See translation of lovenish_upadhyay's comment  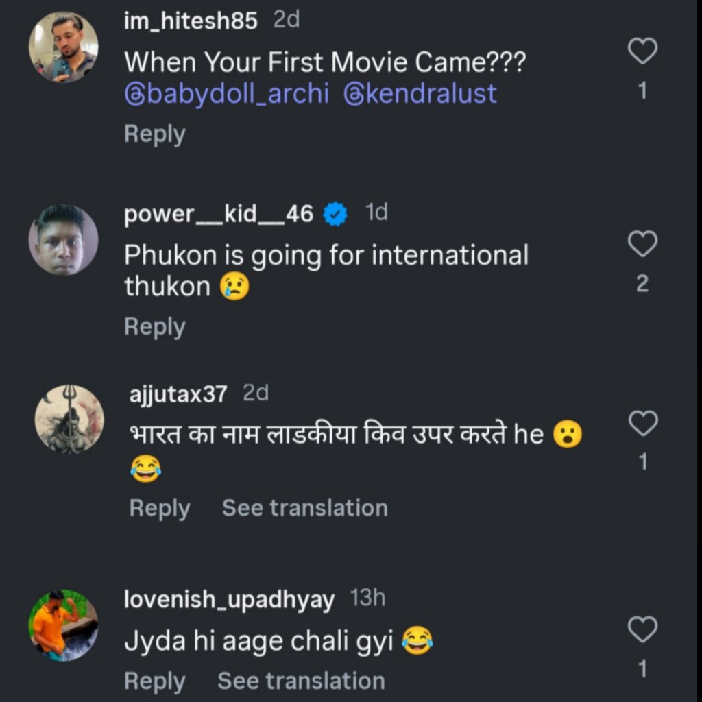[301, 681]
